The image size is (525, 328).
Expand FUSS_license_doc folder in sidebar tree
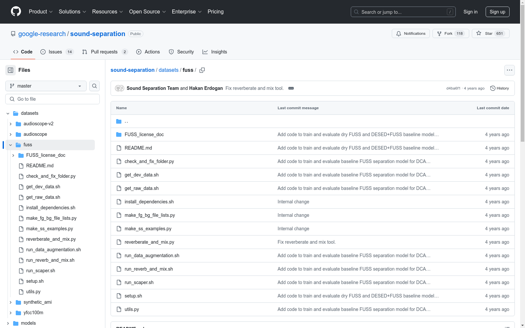(x=13, y=155)
